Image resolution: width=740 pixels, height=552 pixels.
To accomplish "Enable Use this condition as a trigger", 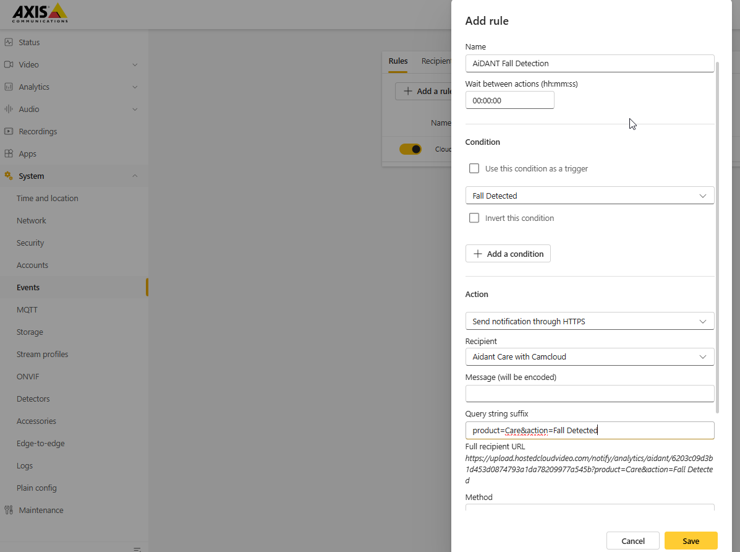I will pyautogui.click(x=474, y=168).
